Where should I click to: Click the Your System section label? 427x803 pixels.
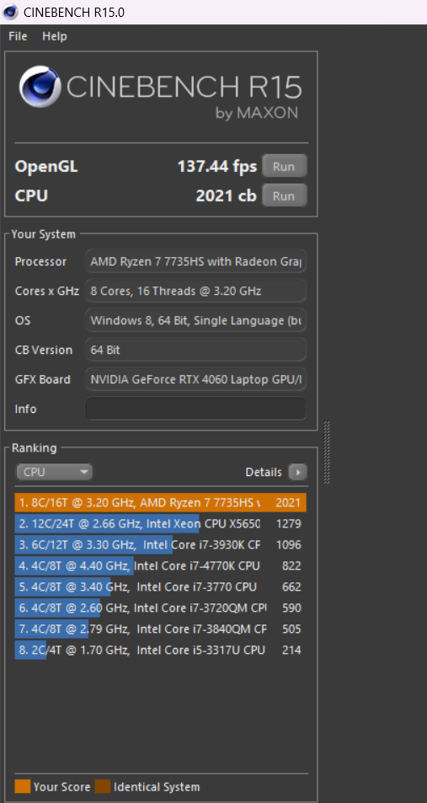point(44,234)
